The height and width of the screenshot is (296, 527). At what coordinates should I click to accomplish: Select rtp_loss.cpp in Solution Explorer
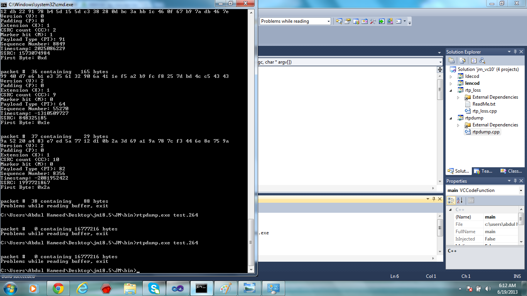484,111
